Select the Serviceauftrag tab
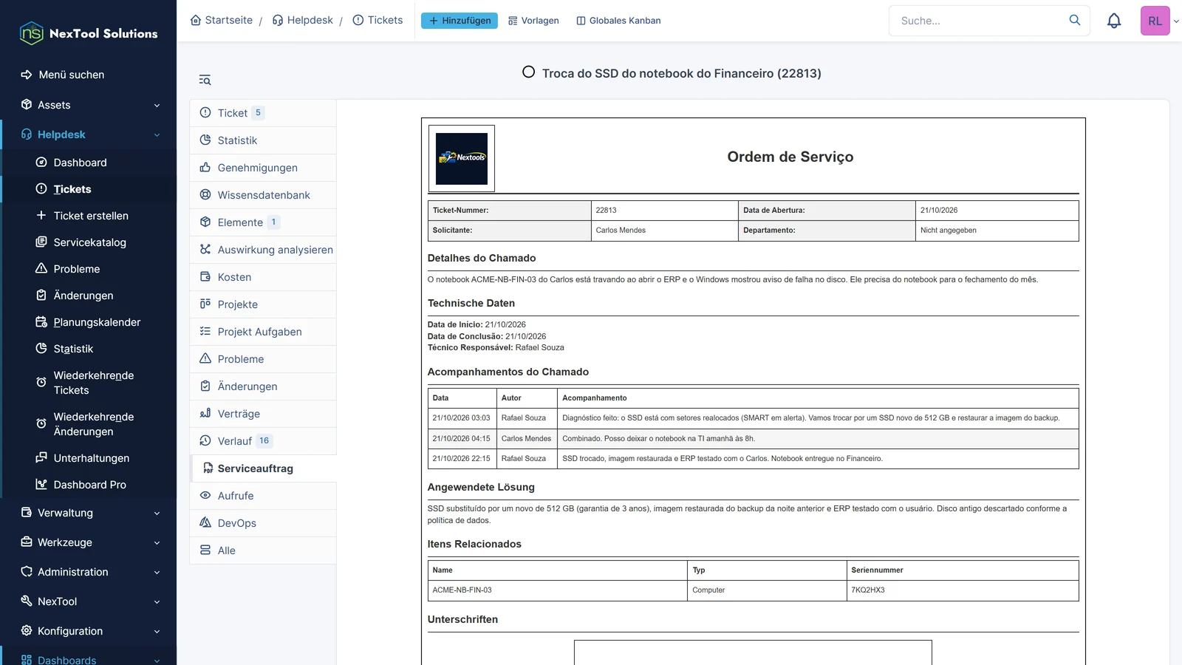The height and width of the screenshot is (665, 1182). (x=263, y=468)
